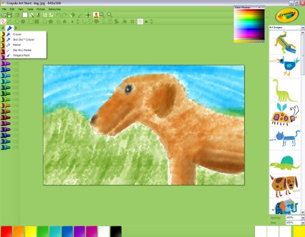The image size is (305, 237).
Task: Select the eyedropper color picker tool
Action: (x=80, y=15)
